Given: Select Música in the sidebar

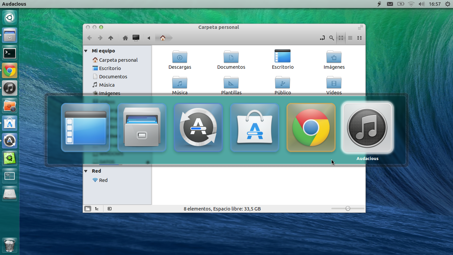Looking at the screenshot, I should coord(103,85).
